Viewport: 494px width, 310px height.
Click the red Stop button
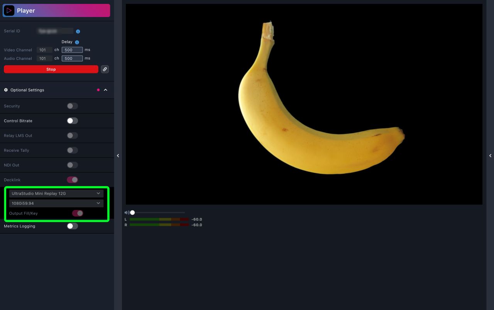click(x=51, y=69)
